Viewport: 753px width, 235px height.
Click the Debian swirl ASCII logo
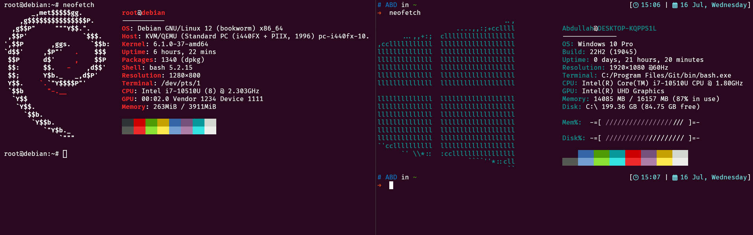pyautogui.click(x=57, y=74)
